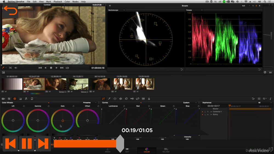Open the Nodes menu in menu bar

coord(75,2)
